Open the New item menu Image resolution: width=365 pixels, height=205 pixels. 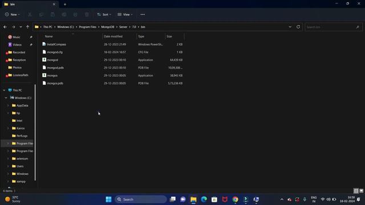tap(13, 14)
